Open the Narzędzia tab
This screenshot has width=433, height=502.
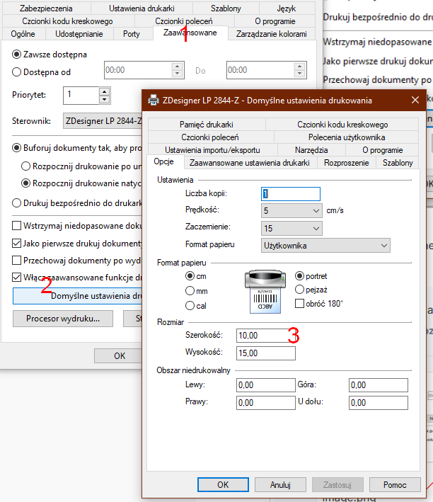click(x=313, y=150)
